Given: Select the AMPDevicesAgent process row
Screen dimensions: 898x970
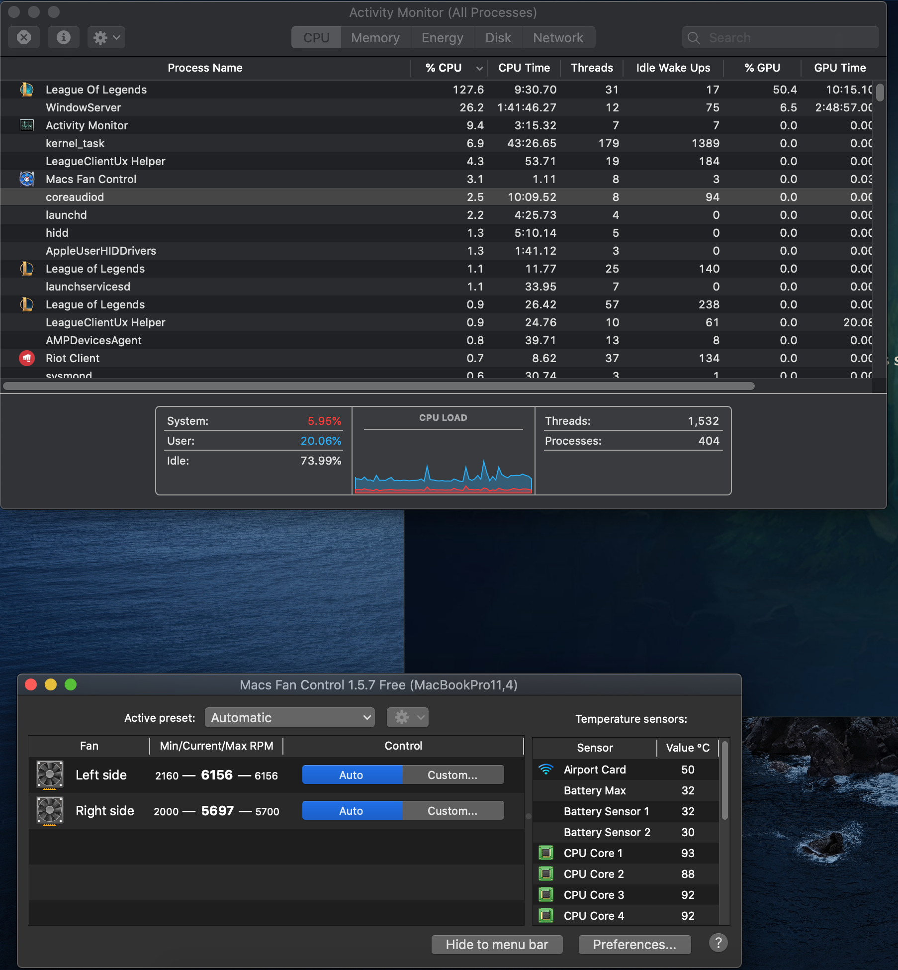Looking at the screenshot, I should (x=437, y=340).
